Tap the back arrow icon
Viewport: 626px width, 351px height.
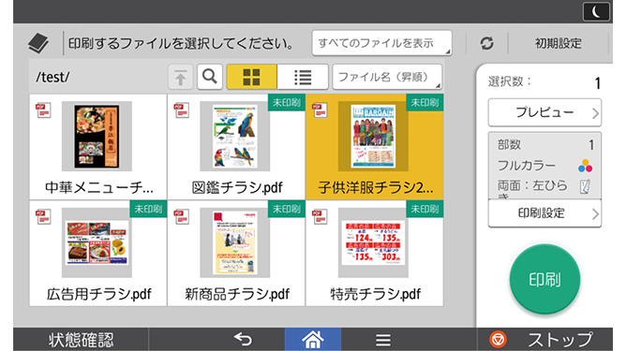click(243, 340)
